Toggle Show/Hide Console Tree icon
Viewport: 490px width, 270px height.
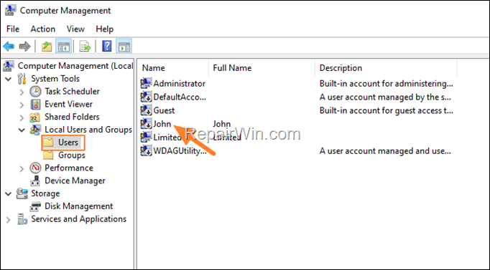click(x=63, y=47)
